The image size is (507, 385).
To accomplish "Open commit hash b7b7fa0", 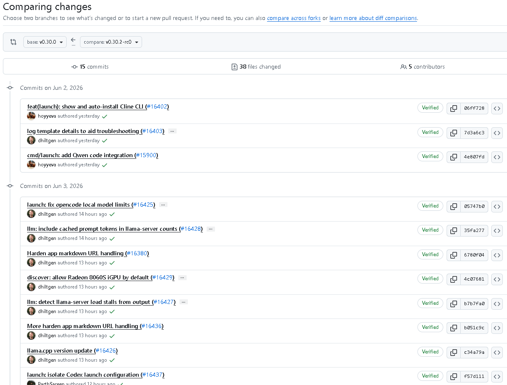I will pos(474,304).
